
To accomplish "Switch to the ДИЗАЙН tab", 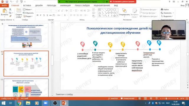I will pos(39,6).
